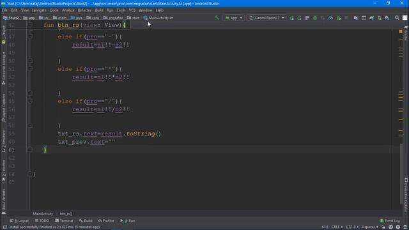The width and height of the screenshot is (409, 230).
Task: Open the Refactor menu
Action: pos(85,10)
